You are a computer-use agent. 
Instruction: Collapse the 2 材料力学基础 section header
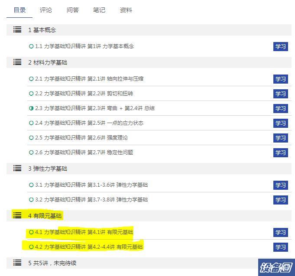point(149,62)
